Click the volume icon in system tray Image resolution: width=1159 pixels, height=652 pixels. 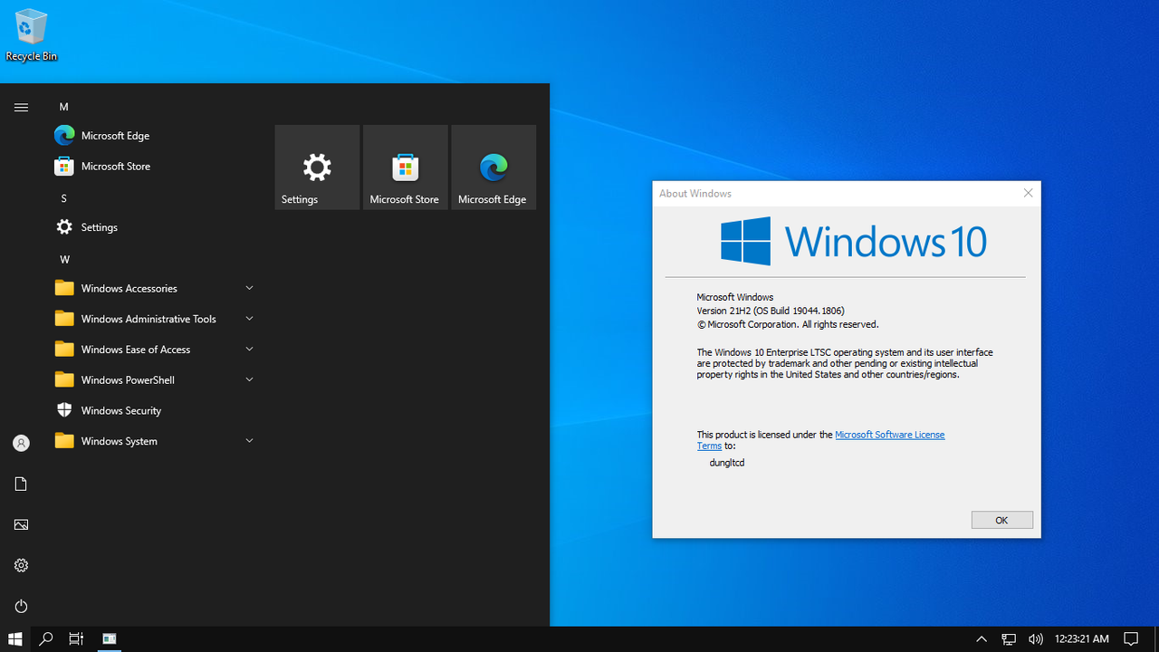1036,639
